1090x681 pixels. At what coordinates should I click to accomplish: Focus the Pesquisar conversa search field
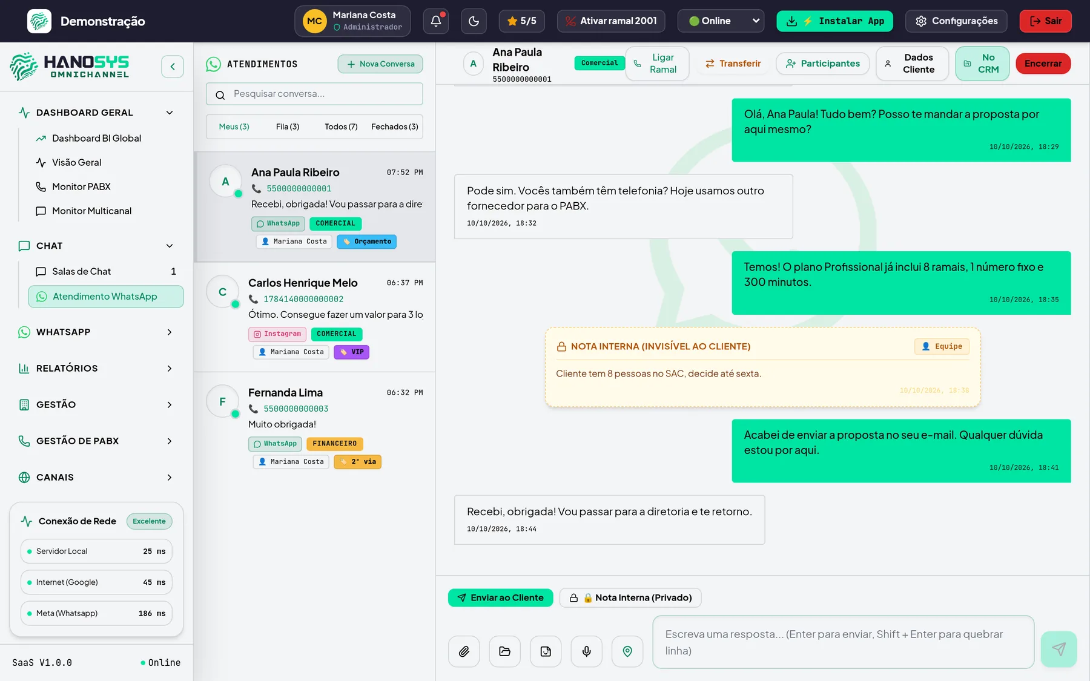[314, 94]
